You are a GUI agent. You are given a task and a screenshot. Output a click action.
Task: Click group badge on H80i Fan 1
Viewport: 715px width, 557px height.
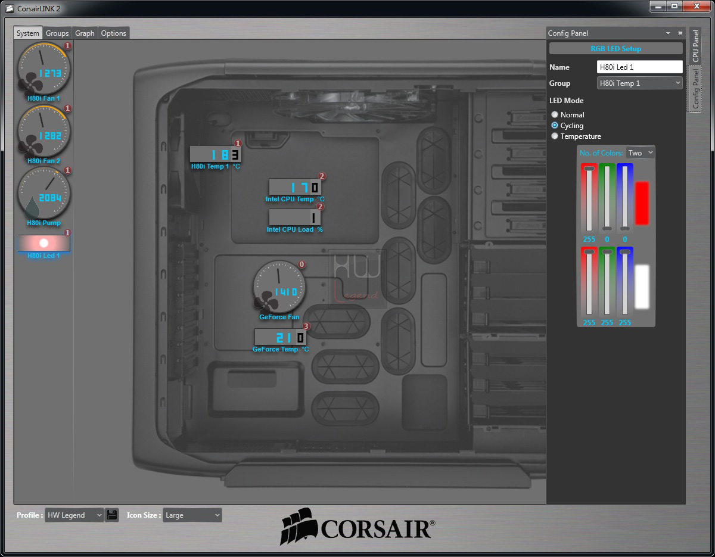67,46
